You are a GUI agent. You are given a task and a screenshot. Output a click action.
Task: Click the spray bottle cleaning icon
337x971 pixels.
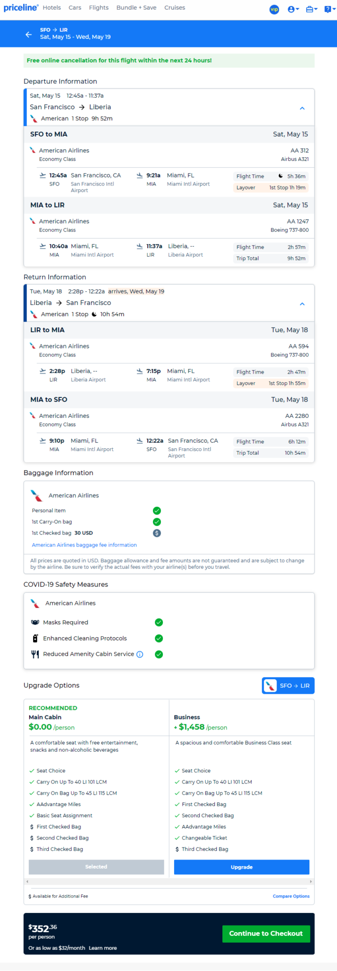[x=35, y=638]
